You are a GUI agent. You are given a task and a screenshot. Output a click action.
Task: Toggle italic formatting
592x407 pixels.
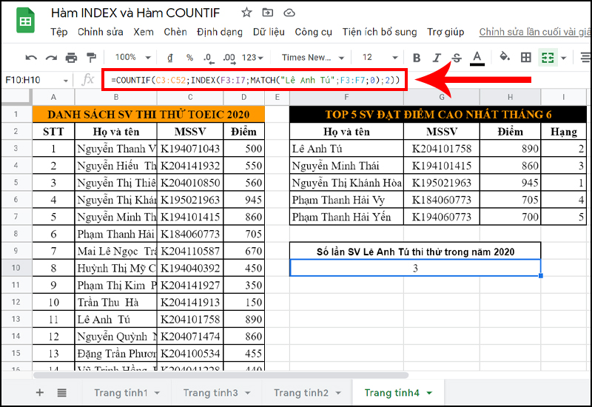click(x=437, y=58)
